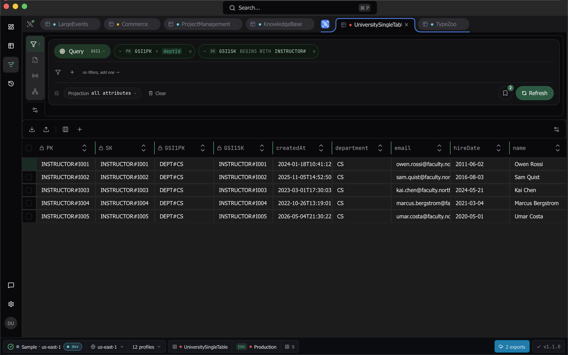Screen dimensions: 568x355
Task: Switch to the LargeEvents tab
Action: 70,24
